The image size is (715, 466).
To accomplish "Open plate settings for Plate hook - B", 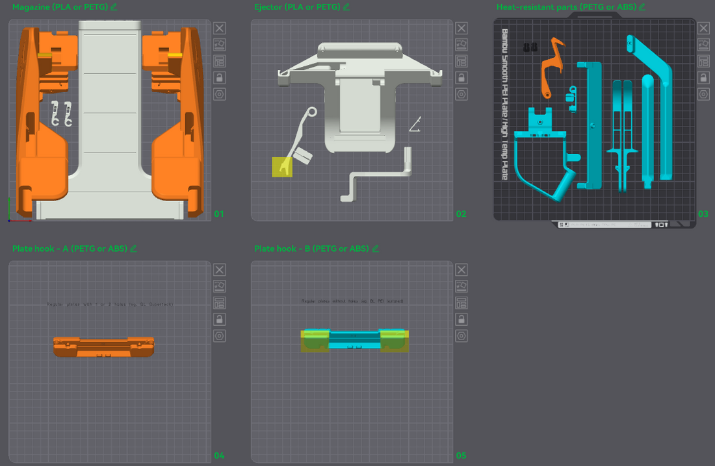I will (x=461, y=336).
